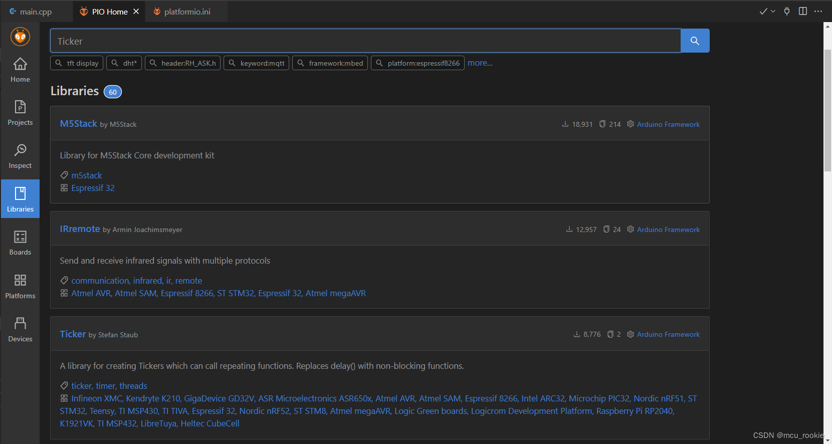Click Heltec CubeCell platform link

(210, 423)
